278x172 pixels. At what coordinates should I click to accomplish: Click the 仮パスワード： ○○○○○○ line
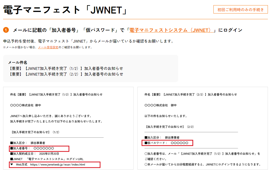167,143
